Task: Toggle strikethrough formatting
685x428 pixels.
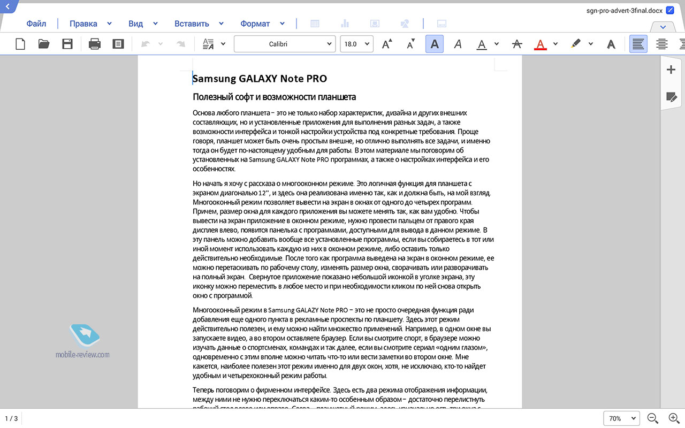Action: pos(517,44)
